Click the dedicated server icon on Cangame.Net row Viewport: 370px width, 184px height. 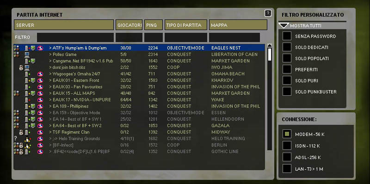27,61
